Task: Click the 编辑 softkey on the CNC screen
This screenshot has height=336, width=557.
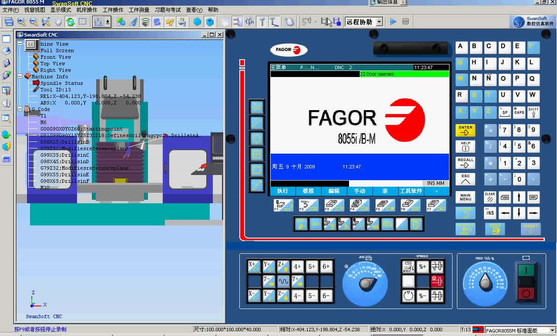Action: pyautogui.click(x=334, y=191)
